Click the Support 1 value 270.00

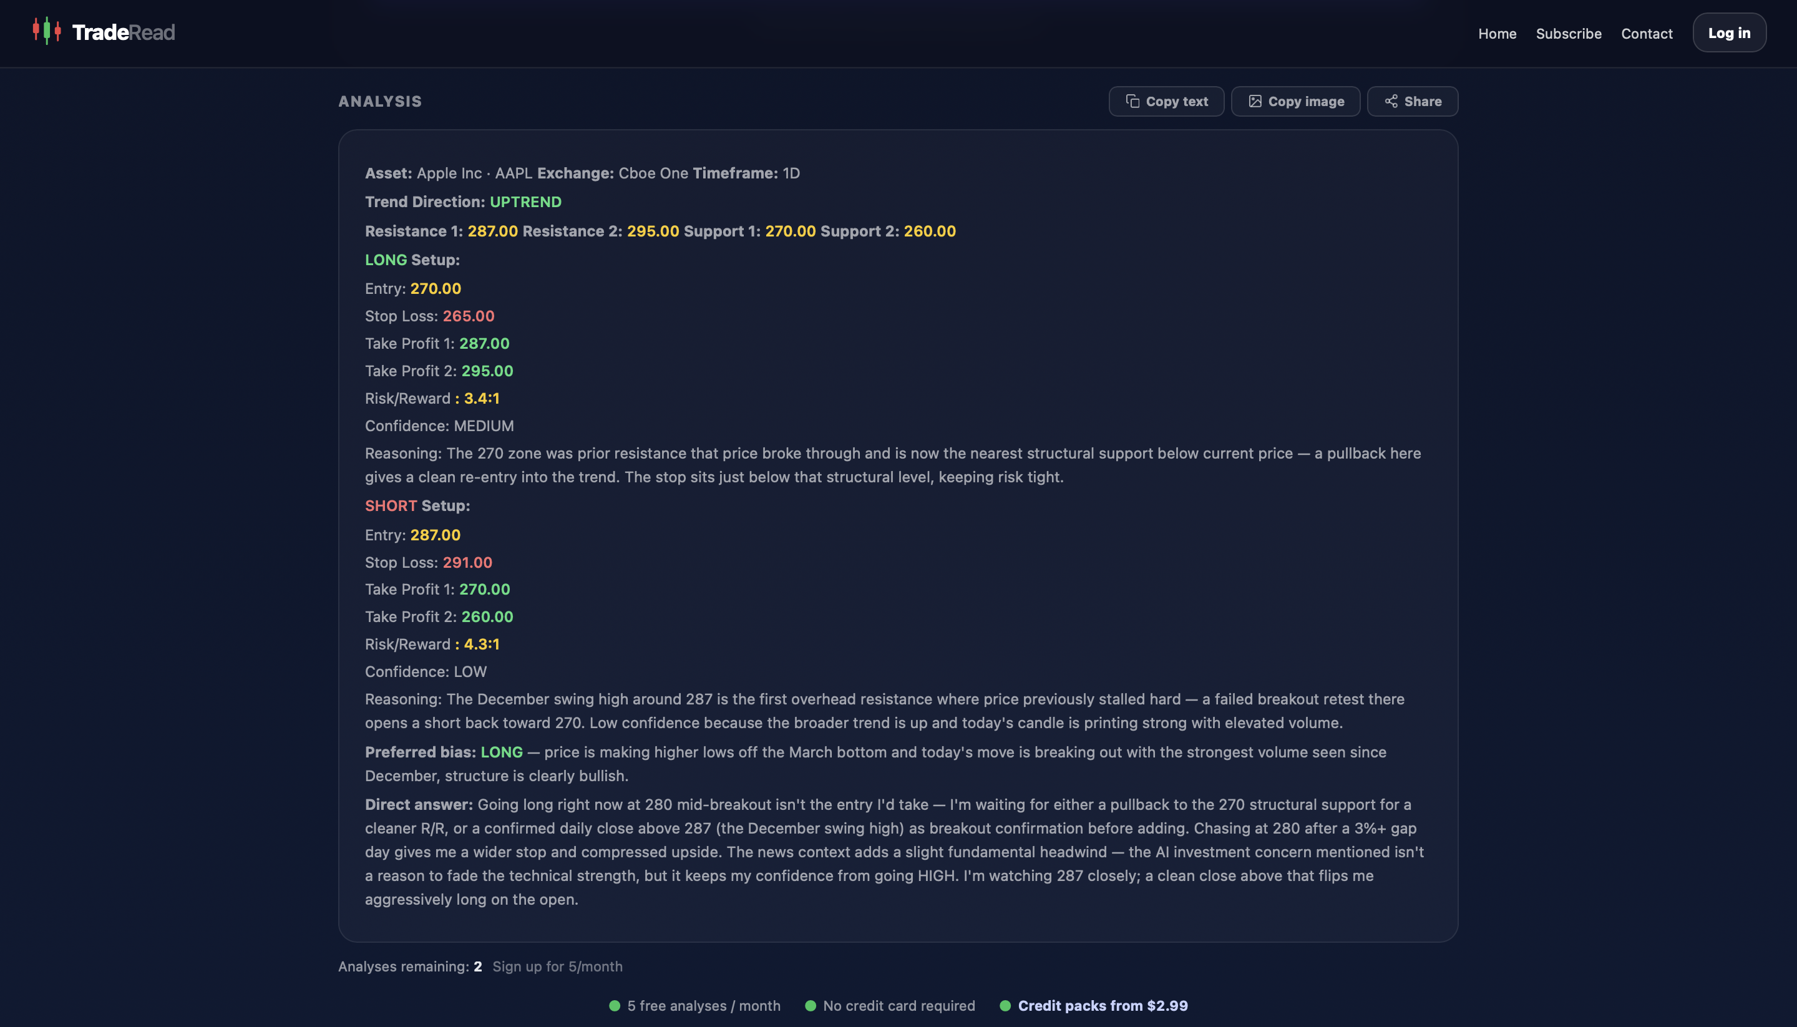coord(791,231)
